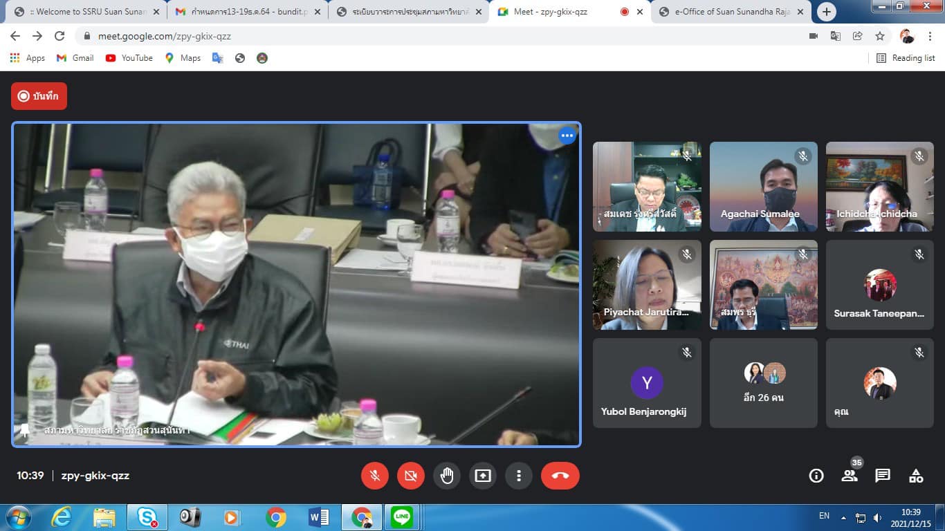
Task: Expand the 'อีก 26 คน' participants tile
Action: click(x=764, y=383)
